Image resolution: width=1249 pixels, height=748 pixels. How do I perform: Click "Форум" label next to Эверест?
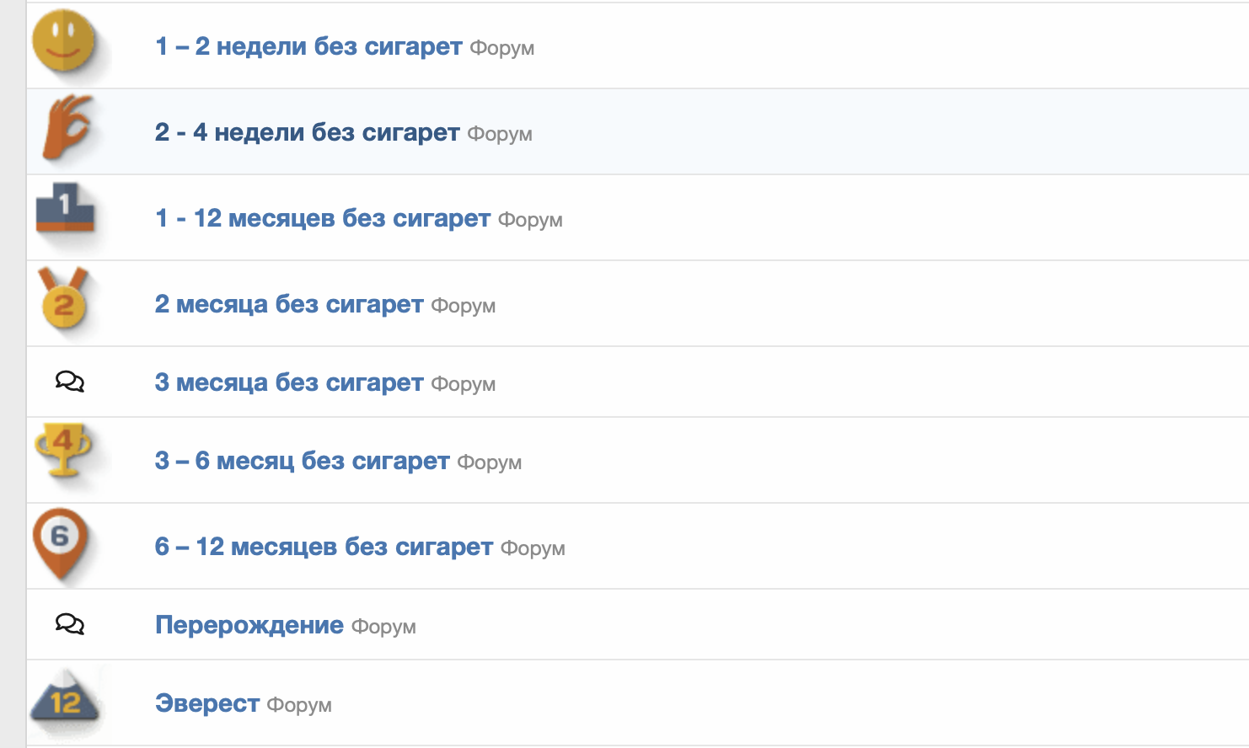click(299, 705)
